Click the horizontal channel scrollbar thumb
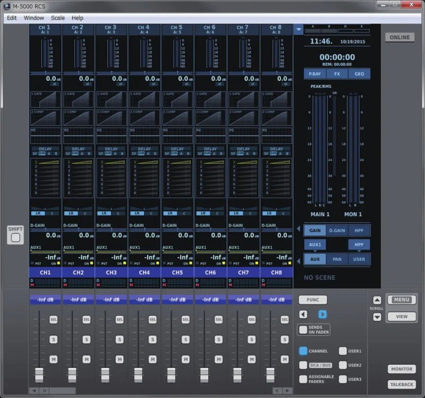 pos(62,391)
